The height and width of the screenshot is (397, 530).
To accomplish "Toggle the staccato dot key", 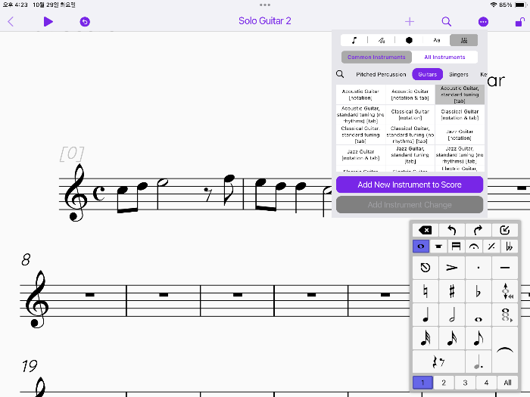I will click(x=478, y=268).
